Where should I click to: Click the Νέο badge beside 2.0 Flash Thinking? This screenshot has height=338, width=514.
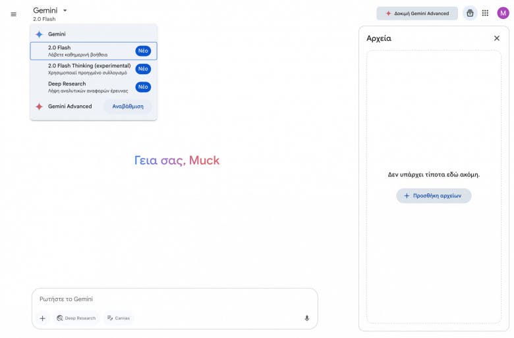click(143, 69)
